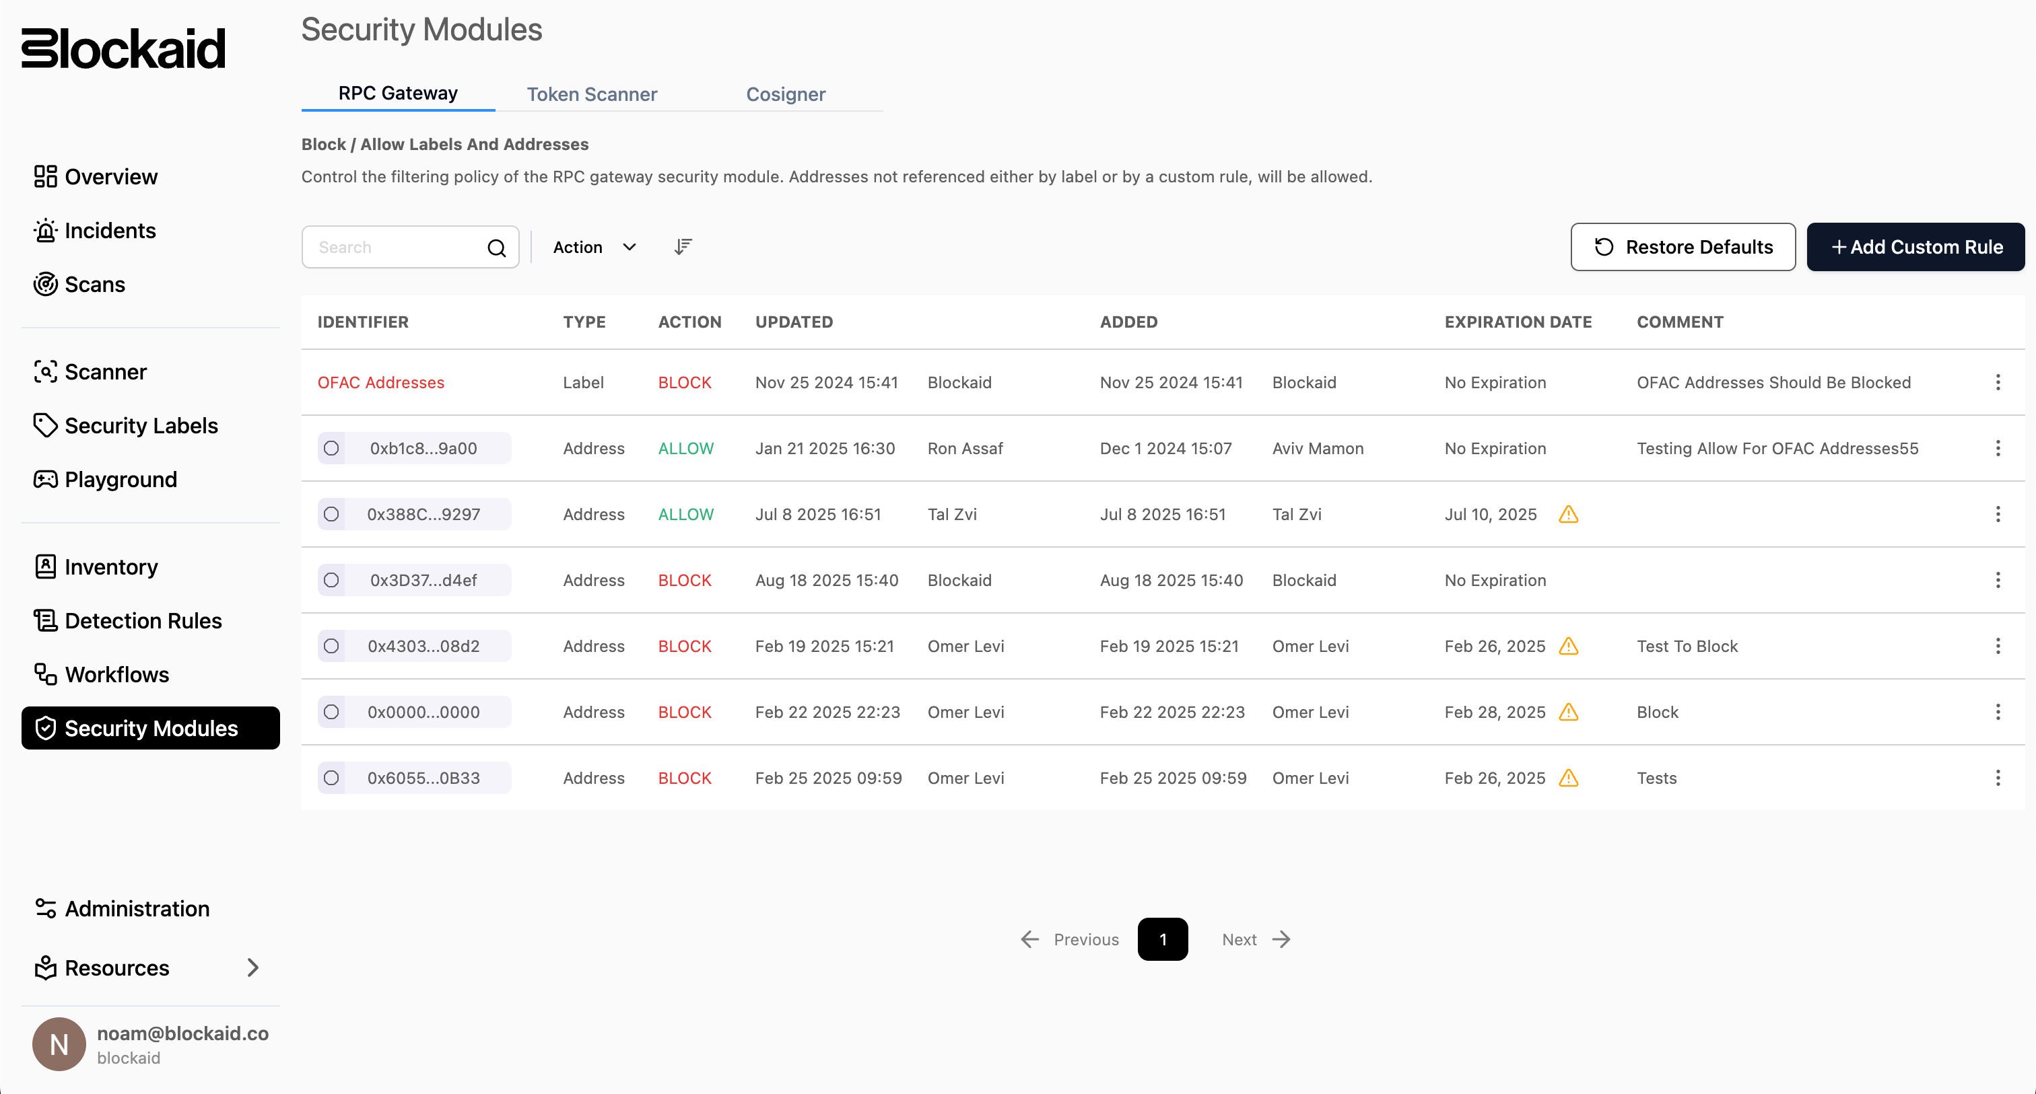Click the Blockaid logo
This screenshot has height=1094, width=2036.
pos(123,49)
